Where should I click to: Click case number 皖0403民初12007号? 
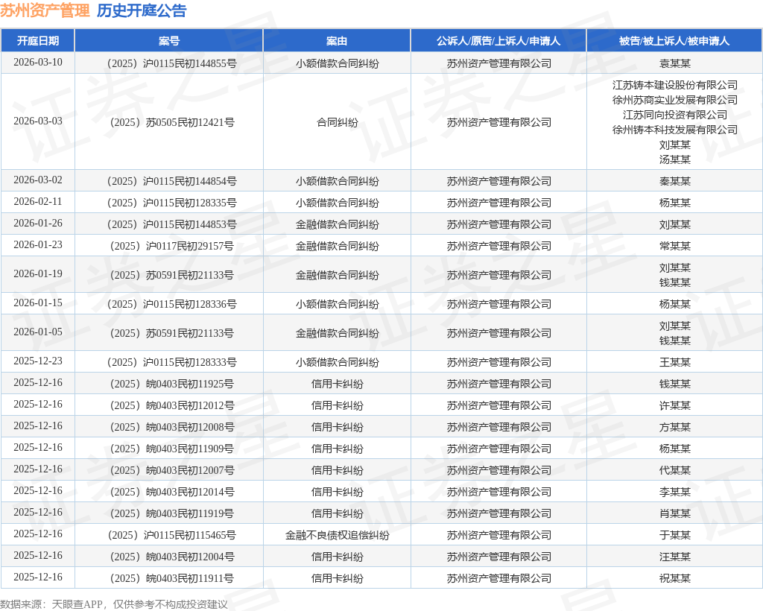pos(172,470)
